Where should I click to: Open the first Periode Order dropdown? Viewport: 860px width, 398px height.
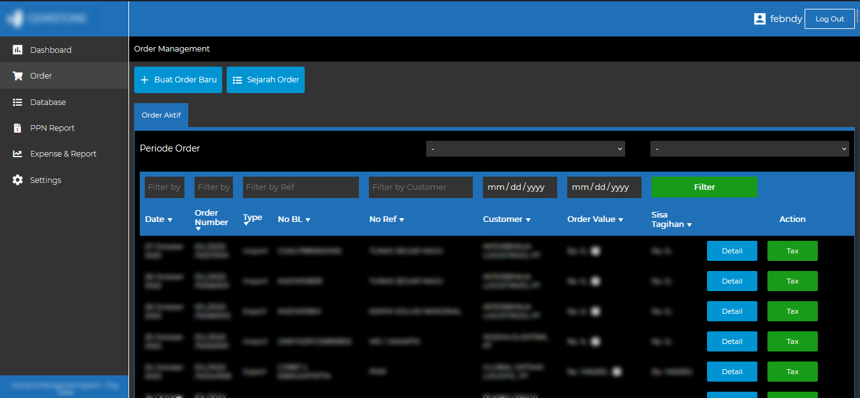(x=525, y=149)
